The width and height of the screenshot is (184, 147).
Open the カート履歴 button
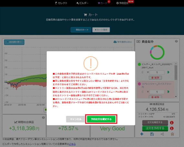click(101, 30)
